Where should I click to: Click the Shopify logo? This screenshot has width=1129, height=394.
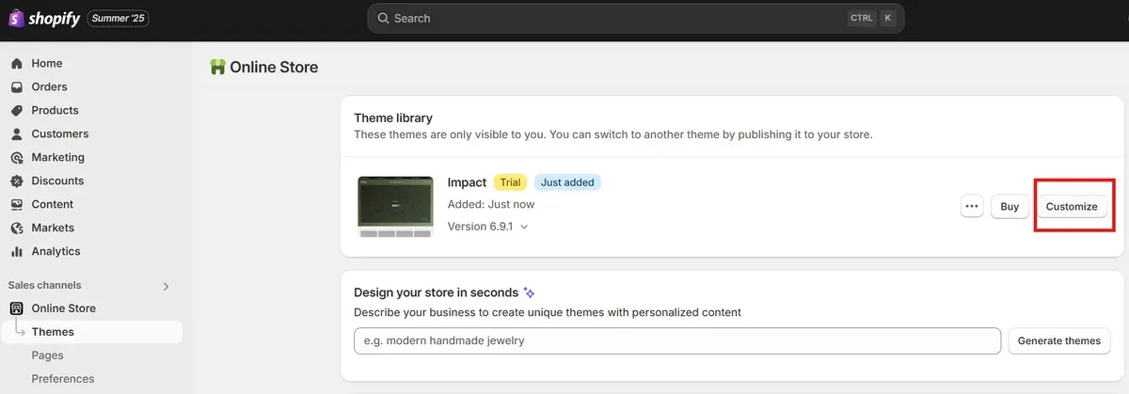click(44, 18)
